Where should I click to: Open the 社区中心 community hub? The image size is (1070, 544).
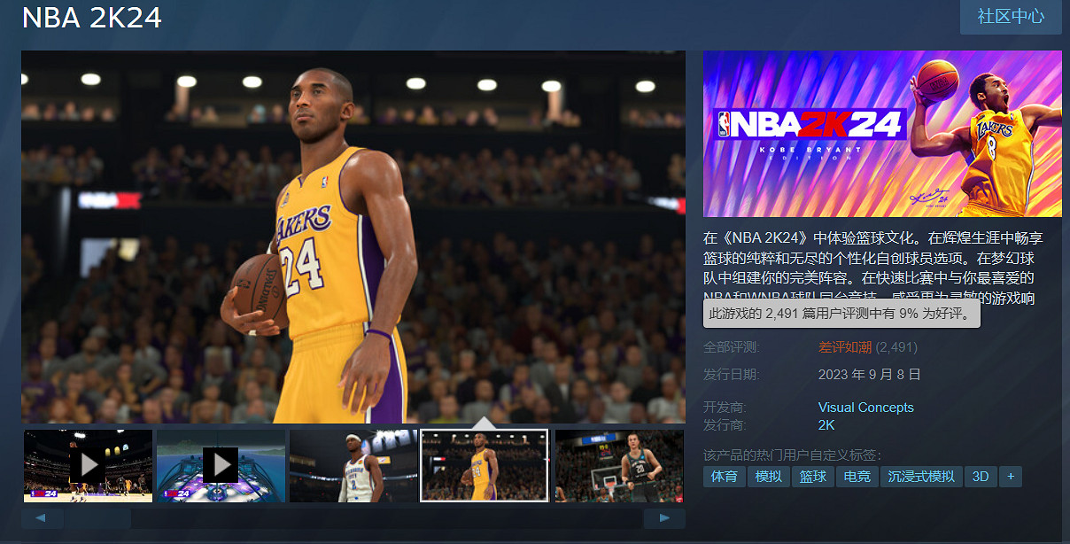coord(1010,18)
